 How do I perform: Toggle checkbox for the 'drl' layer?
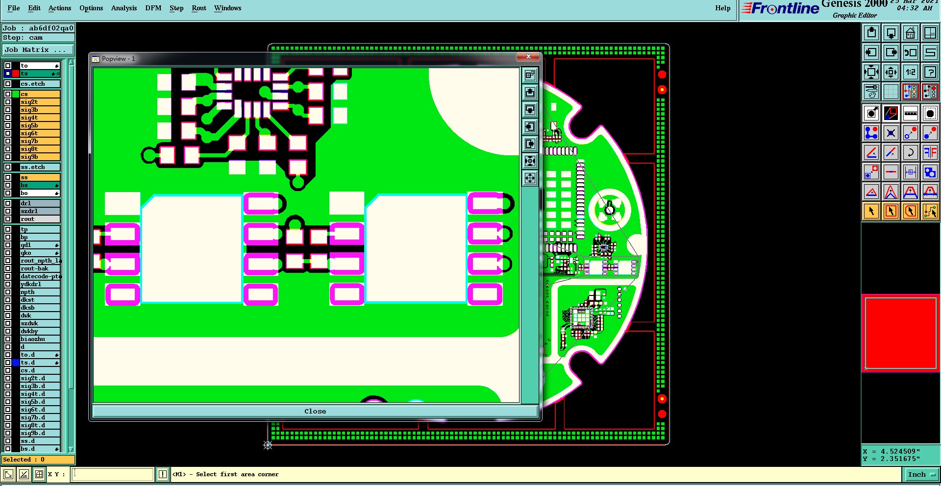(x=8, y=203)
